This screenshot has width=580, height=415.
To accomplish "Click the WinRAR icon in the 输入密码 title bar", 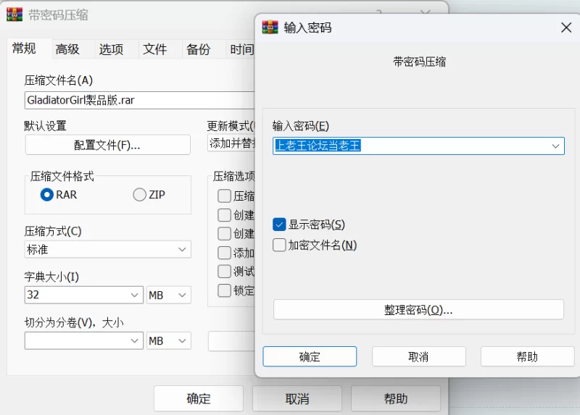I will tap(270, 28).
